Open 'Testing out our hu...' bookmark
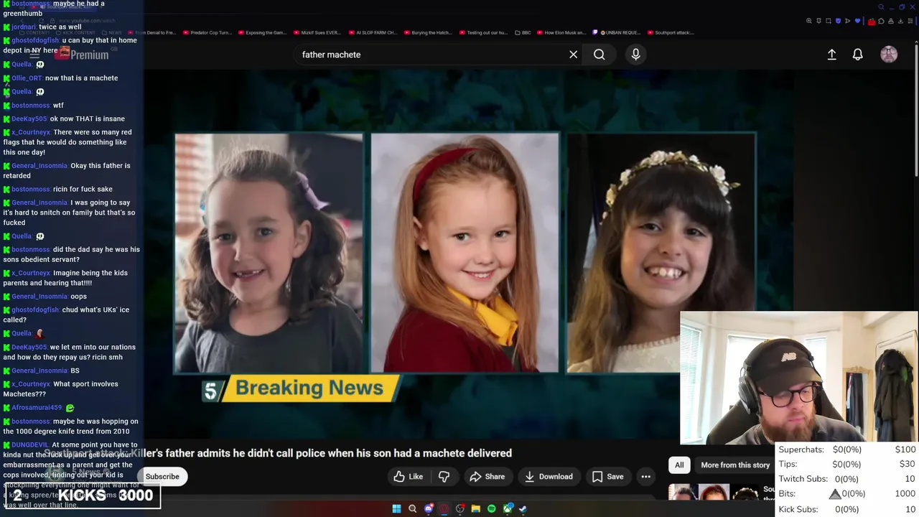 [x=483, y=32]
